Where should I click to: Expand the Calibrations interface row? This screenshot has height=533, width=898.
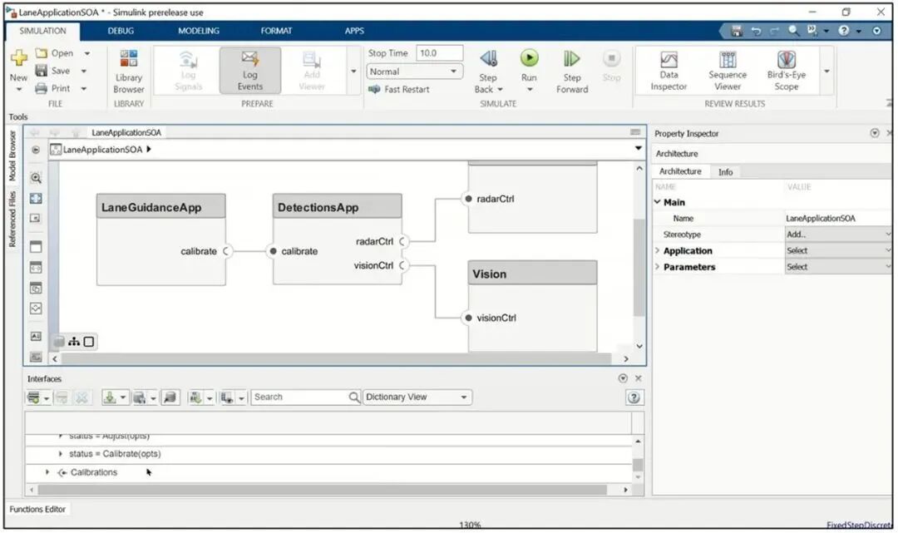click(47, 472)
